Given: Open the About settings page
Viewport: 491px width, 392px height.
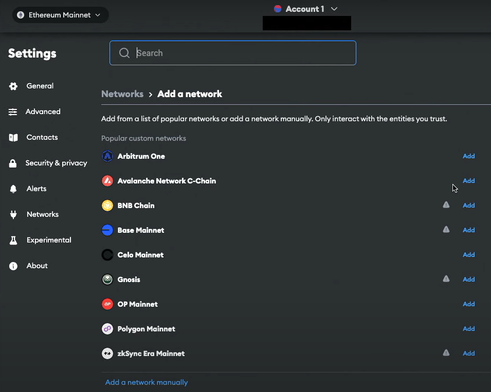Looking at the screenshot, I should 37,266.
